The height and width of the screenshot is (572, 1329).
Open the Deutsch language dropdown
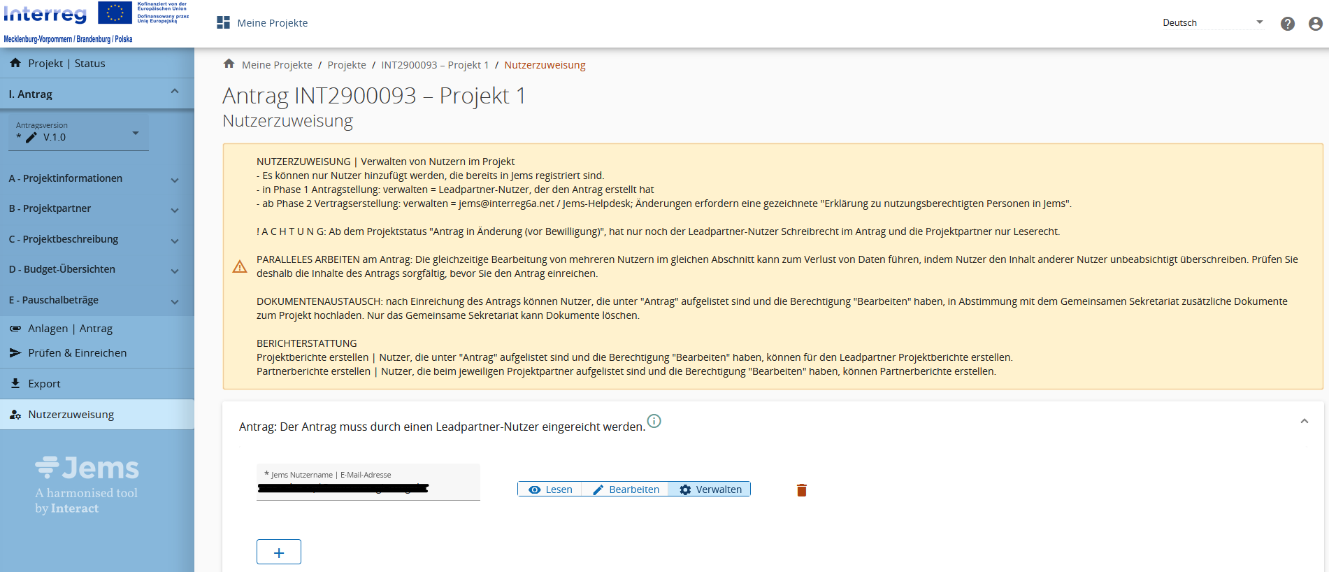pyautogui.click(x=1213, y=22)
